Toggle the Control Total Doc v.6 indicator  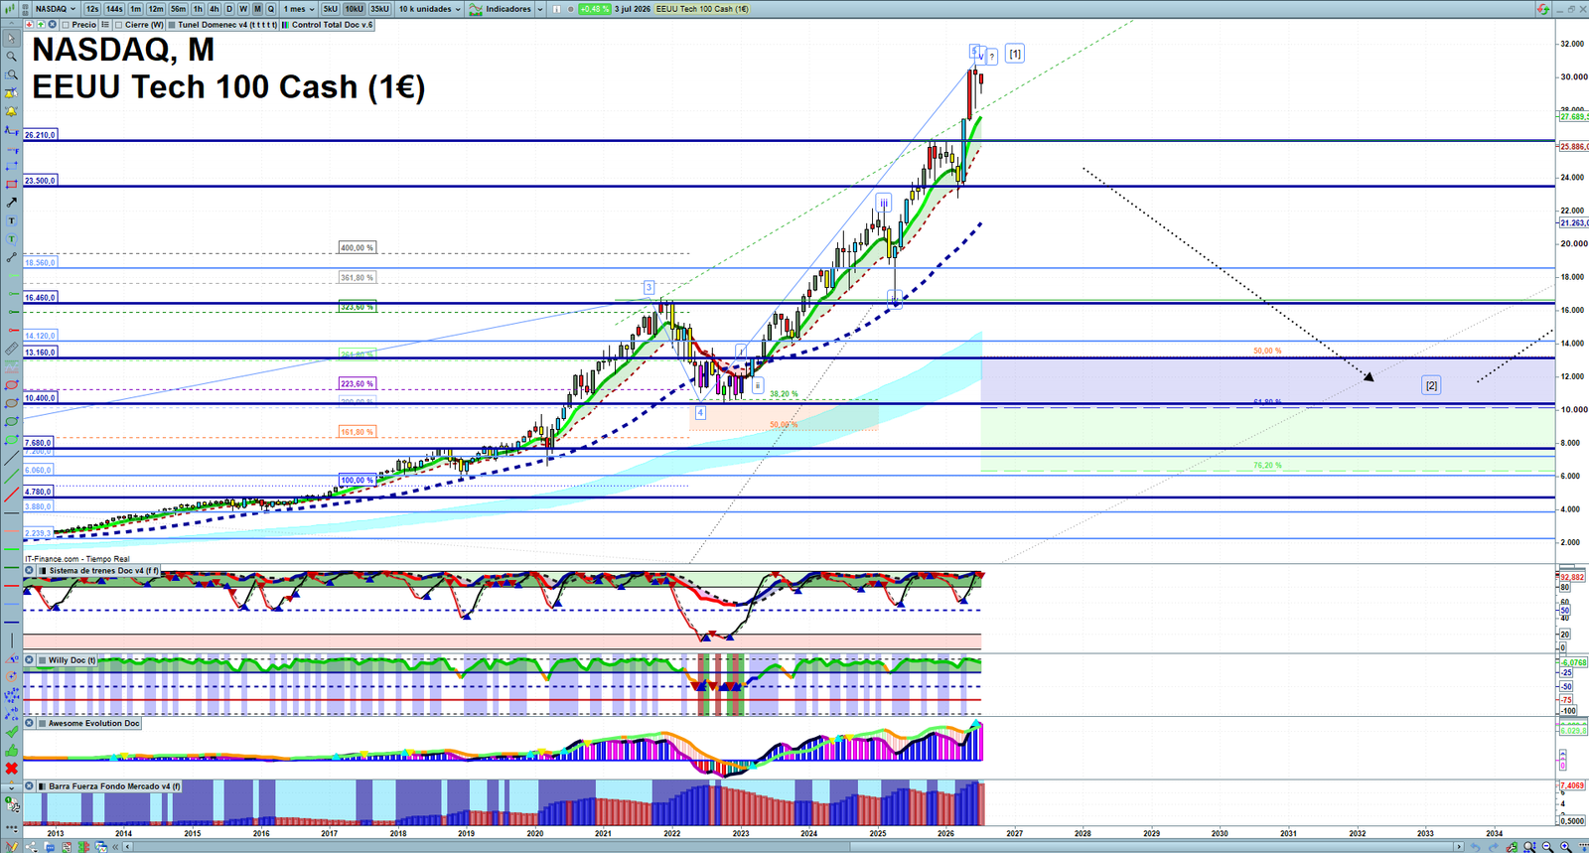click(285, 25)
